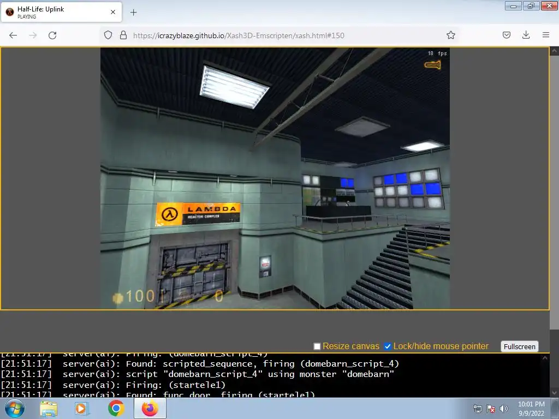
Task: Click the game flashlight HUD icon
Action: coord(432,65)
